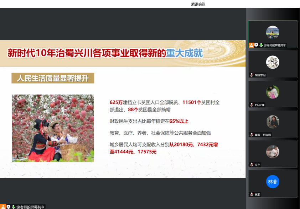Select the cartoon avatar of 胡嫣思玥
The image size is (300, 209).
click(x=273, y=62)
